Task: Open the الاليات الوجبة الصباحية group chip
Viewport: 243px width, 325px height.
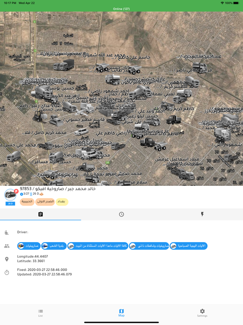Action: point(189,246)
